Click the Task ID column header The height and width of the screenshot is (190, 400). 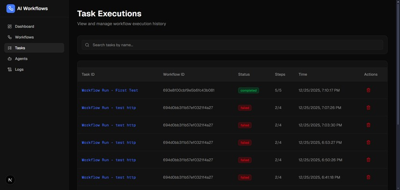point(88,74)
